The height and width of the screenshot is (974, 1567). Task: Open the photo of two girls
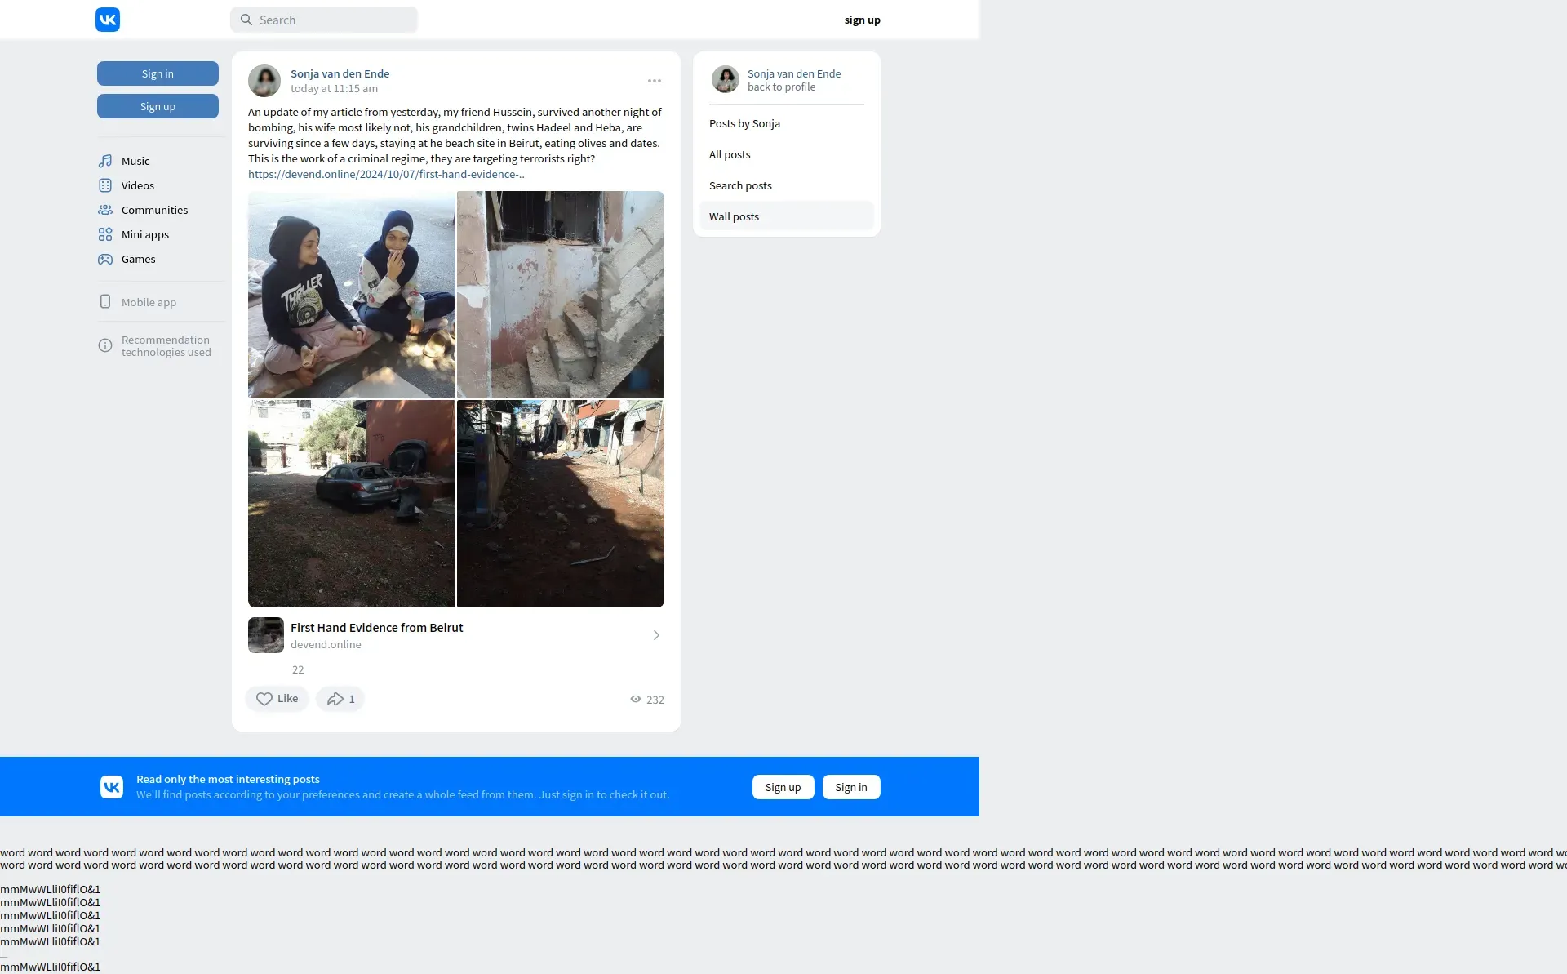pos(352,295)
